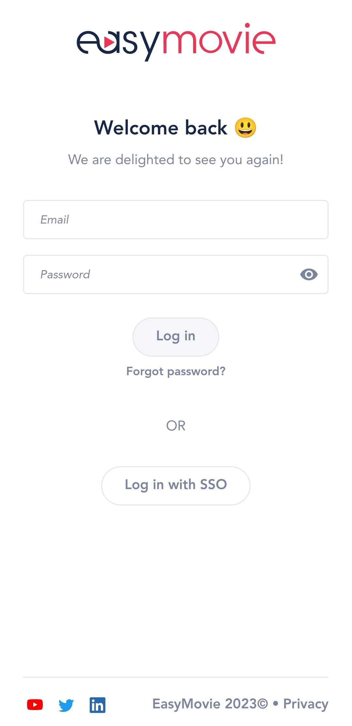Click the EasyMovie 2023© copyright text
This screenshot has height=726, width=352.
tap(210, 704)
